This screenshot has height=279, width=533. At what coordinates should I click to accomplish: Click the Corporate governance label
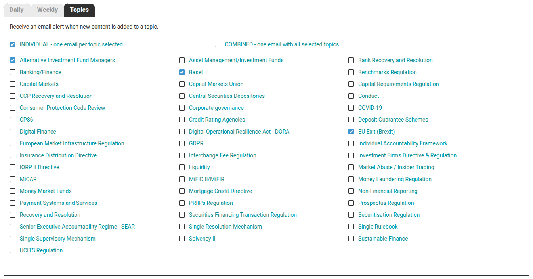[x=216, y=108]
